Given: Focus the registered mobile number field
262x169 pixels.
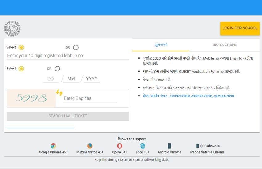Looking at the screenshot, I should (68, 56).
